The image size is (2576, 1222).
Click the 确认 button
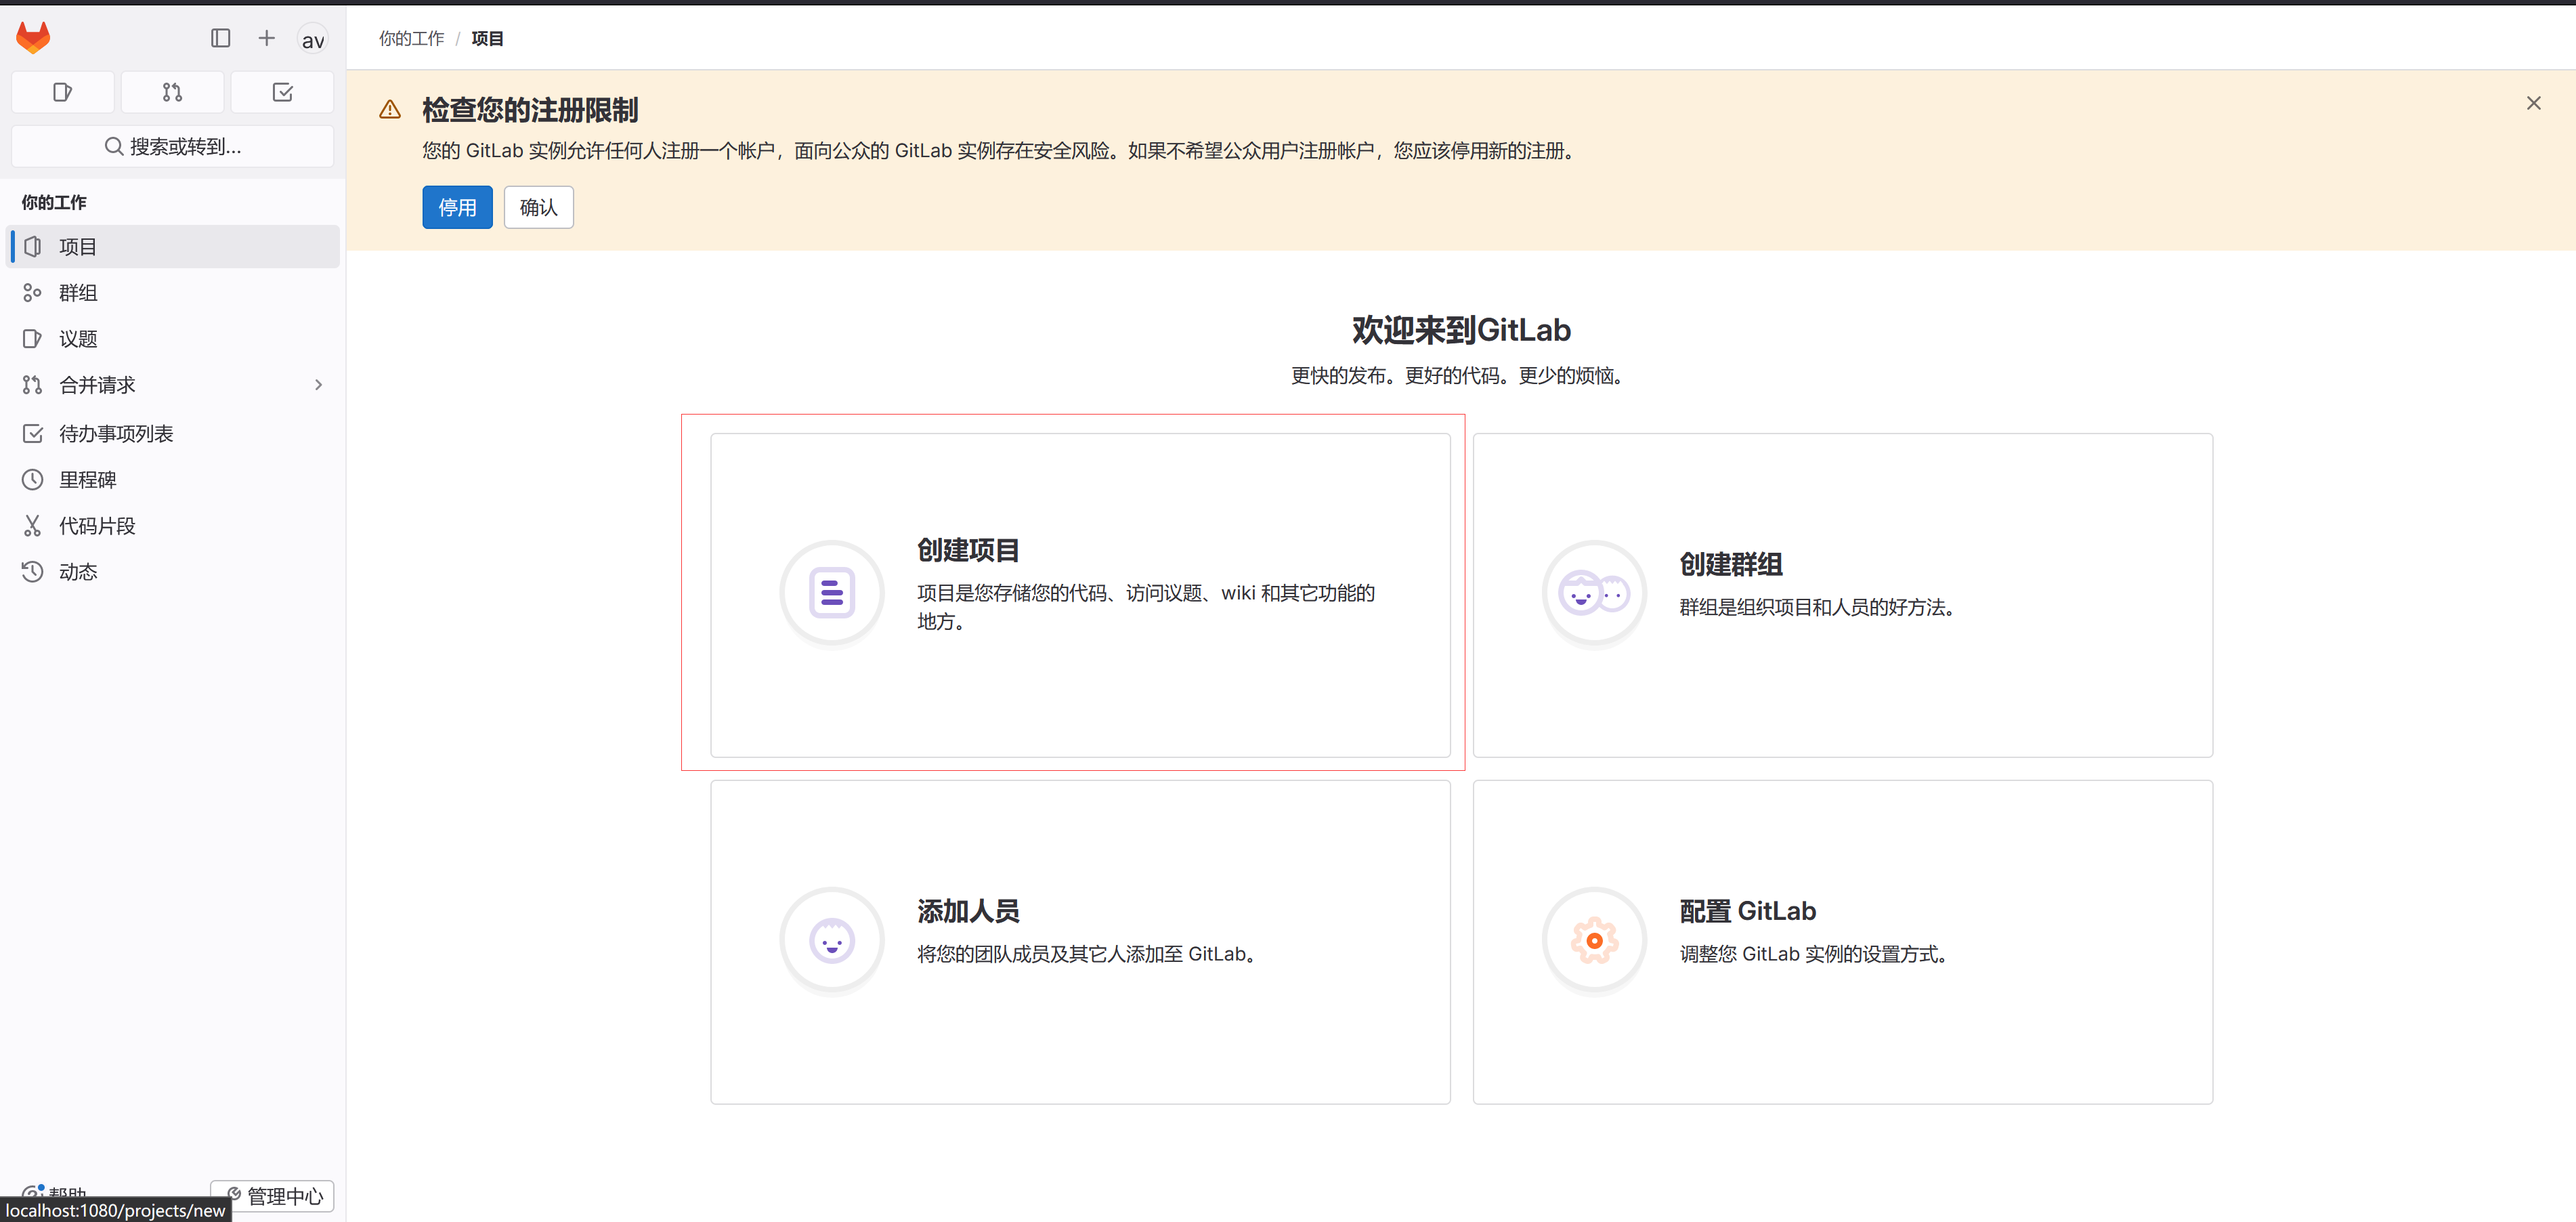(x=538, y=207)
